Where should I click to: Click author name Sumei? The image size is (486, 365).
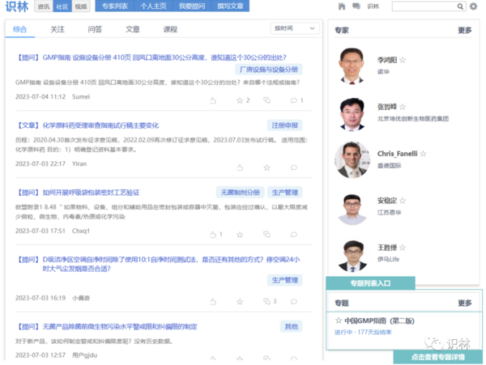pos(81,96)
